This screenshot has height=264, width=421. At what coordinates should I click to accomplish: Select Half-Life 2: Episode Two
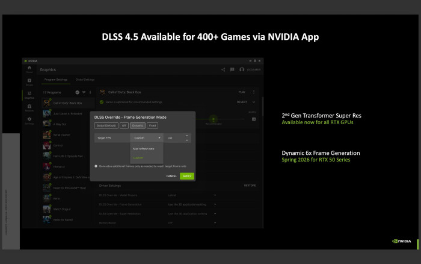click(69, 156)
